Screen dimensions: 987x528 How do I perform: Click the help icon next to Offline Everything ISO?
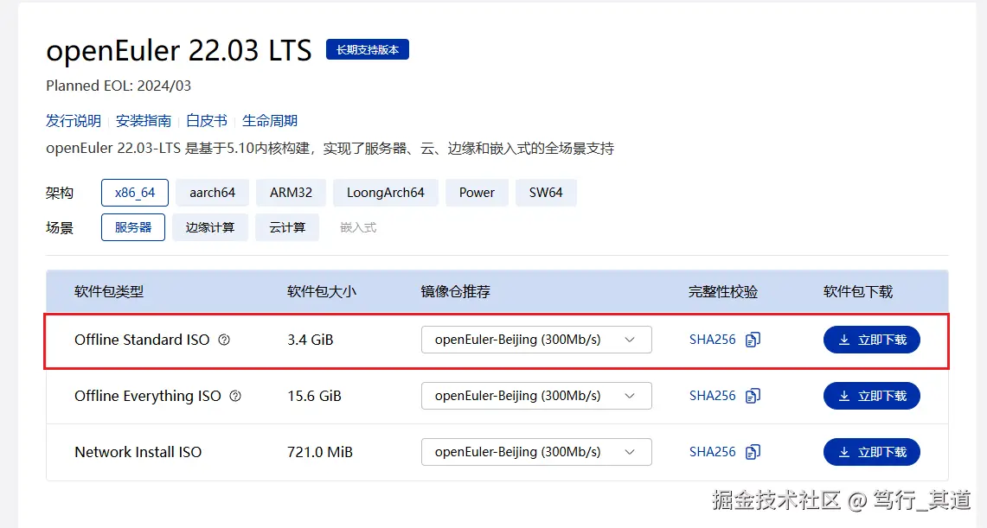pos(235,396)
